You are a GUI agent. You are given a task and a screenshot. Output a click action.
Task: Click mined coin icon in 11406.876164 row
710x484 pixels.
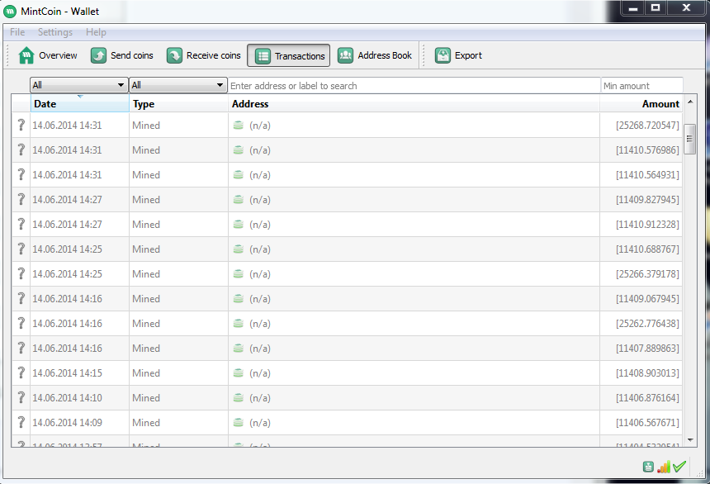[x=238, y=397]
